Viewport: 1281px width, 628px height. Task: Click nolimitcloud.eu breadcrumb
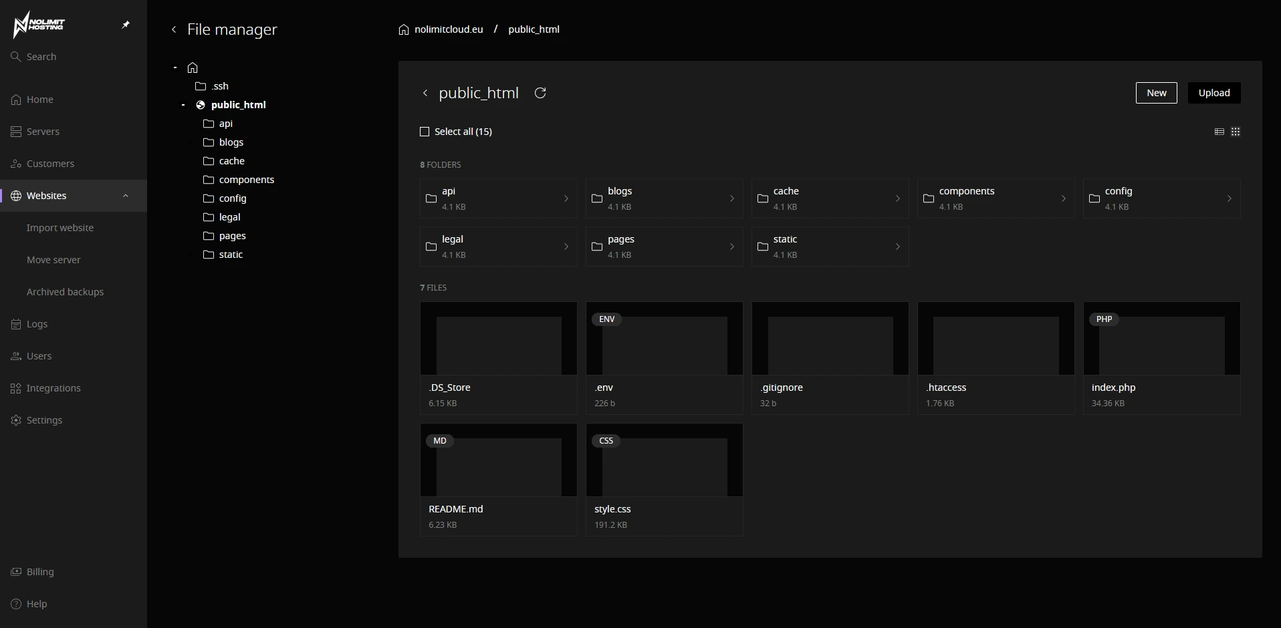449,29
